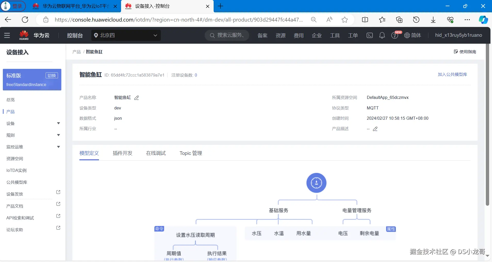
Task: Click 加入公共模型库 link
Action: coord(452,74)
